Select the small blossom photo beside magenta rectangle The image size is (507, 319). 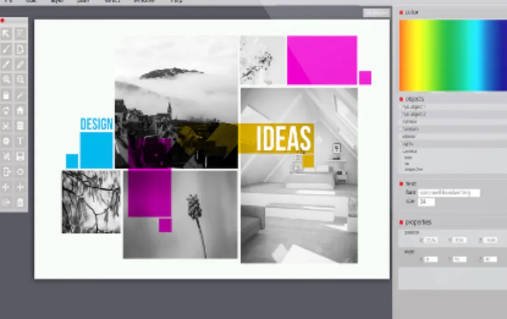click(263, 60)
